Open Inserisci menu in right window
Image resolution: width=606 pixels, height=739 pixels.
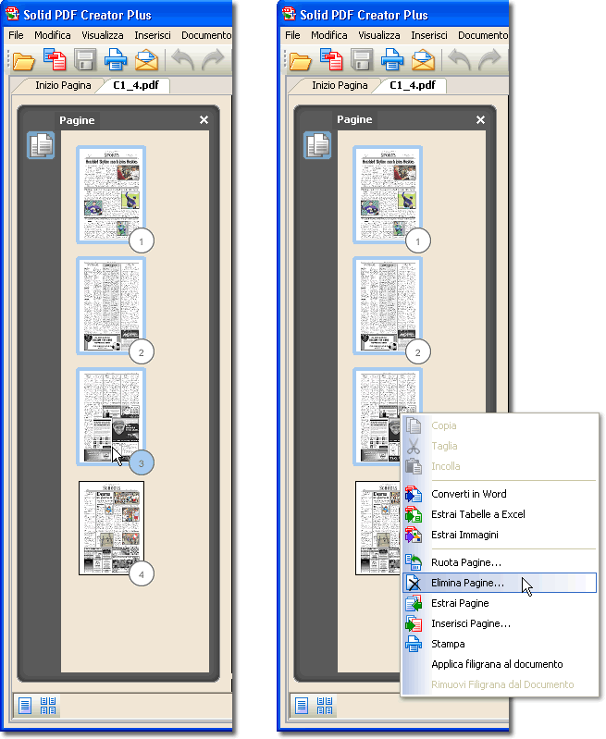pyautogui.click(x=429, y=35)
